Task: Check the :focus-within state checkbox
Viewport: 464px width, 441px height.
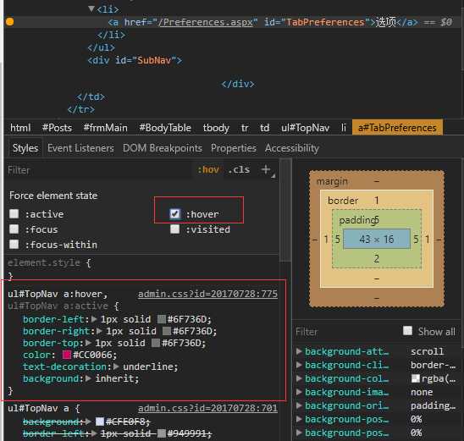Action: point(14,245)
